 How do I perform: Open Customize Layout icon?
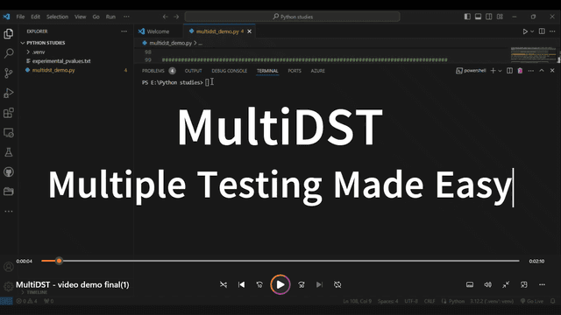(x=500, y=17)
